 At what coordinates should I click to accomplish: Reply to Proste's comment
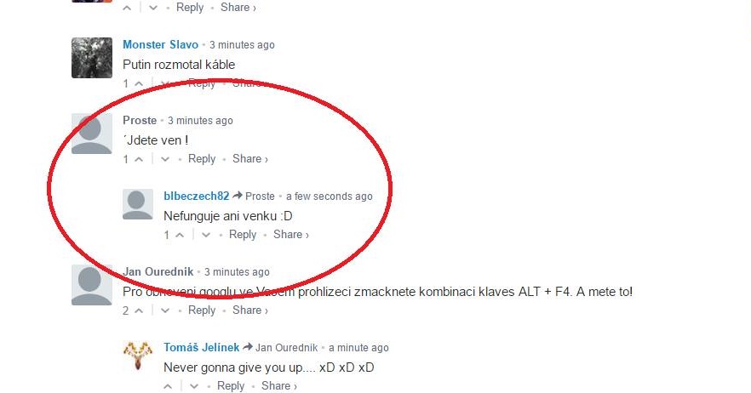[202, 158]
